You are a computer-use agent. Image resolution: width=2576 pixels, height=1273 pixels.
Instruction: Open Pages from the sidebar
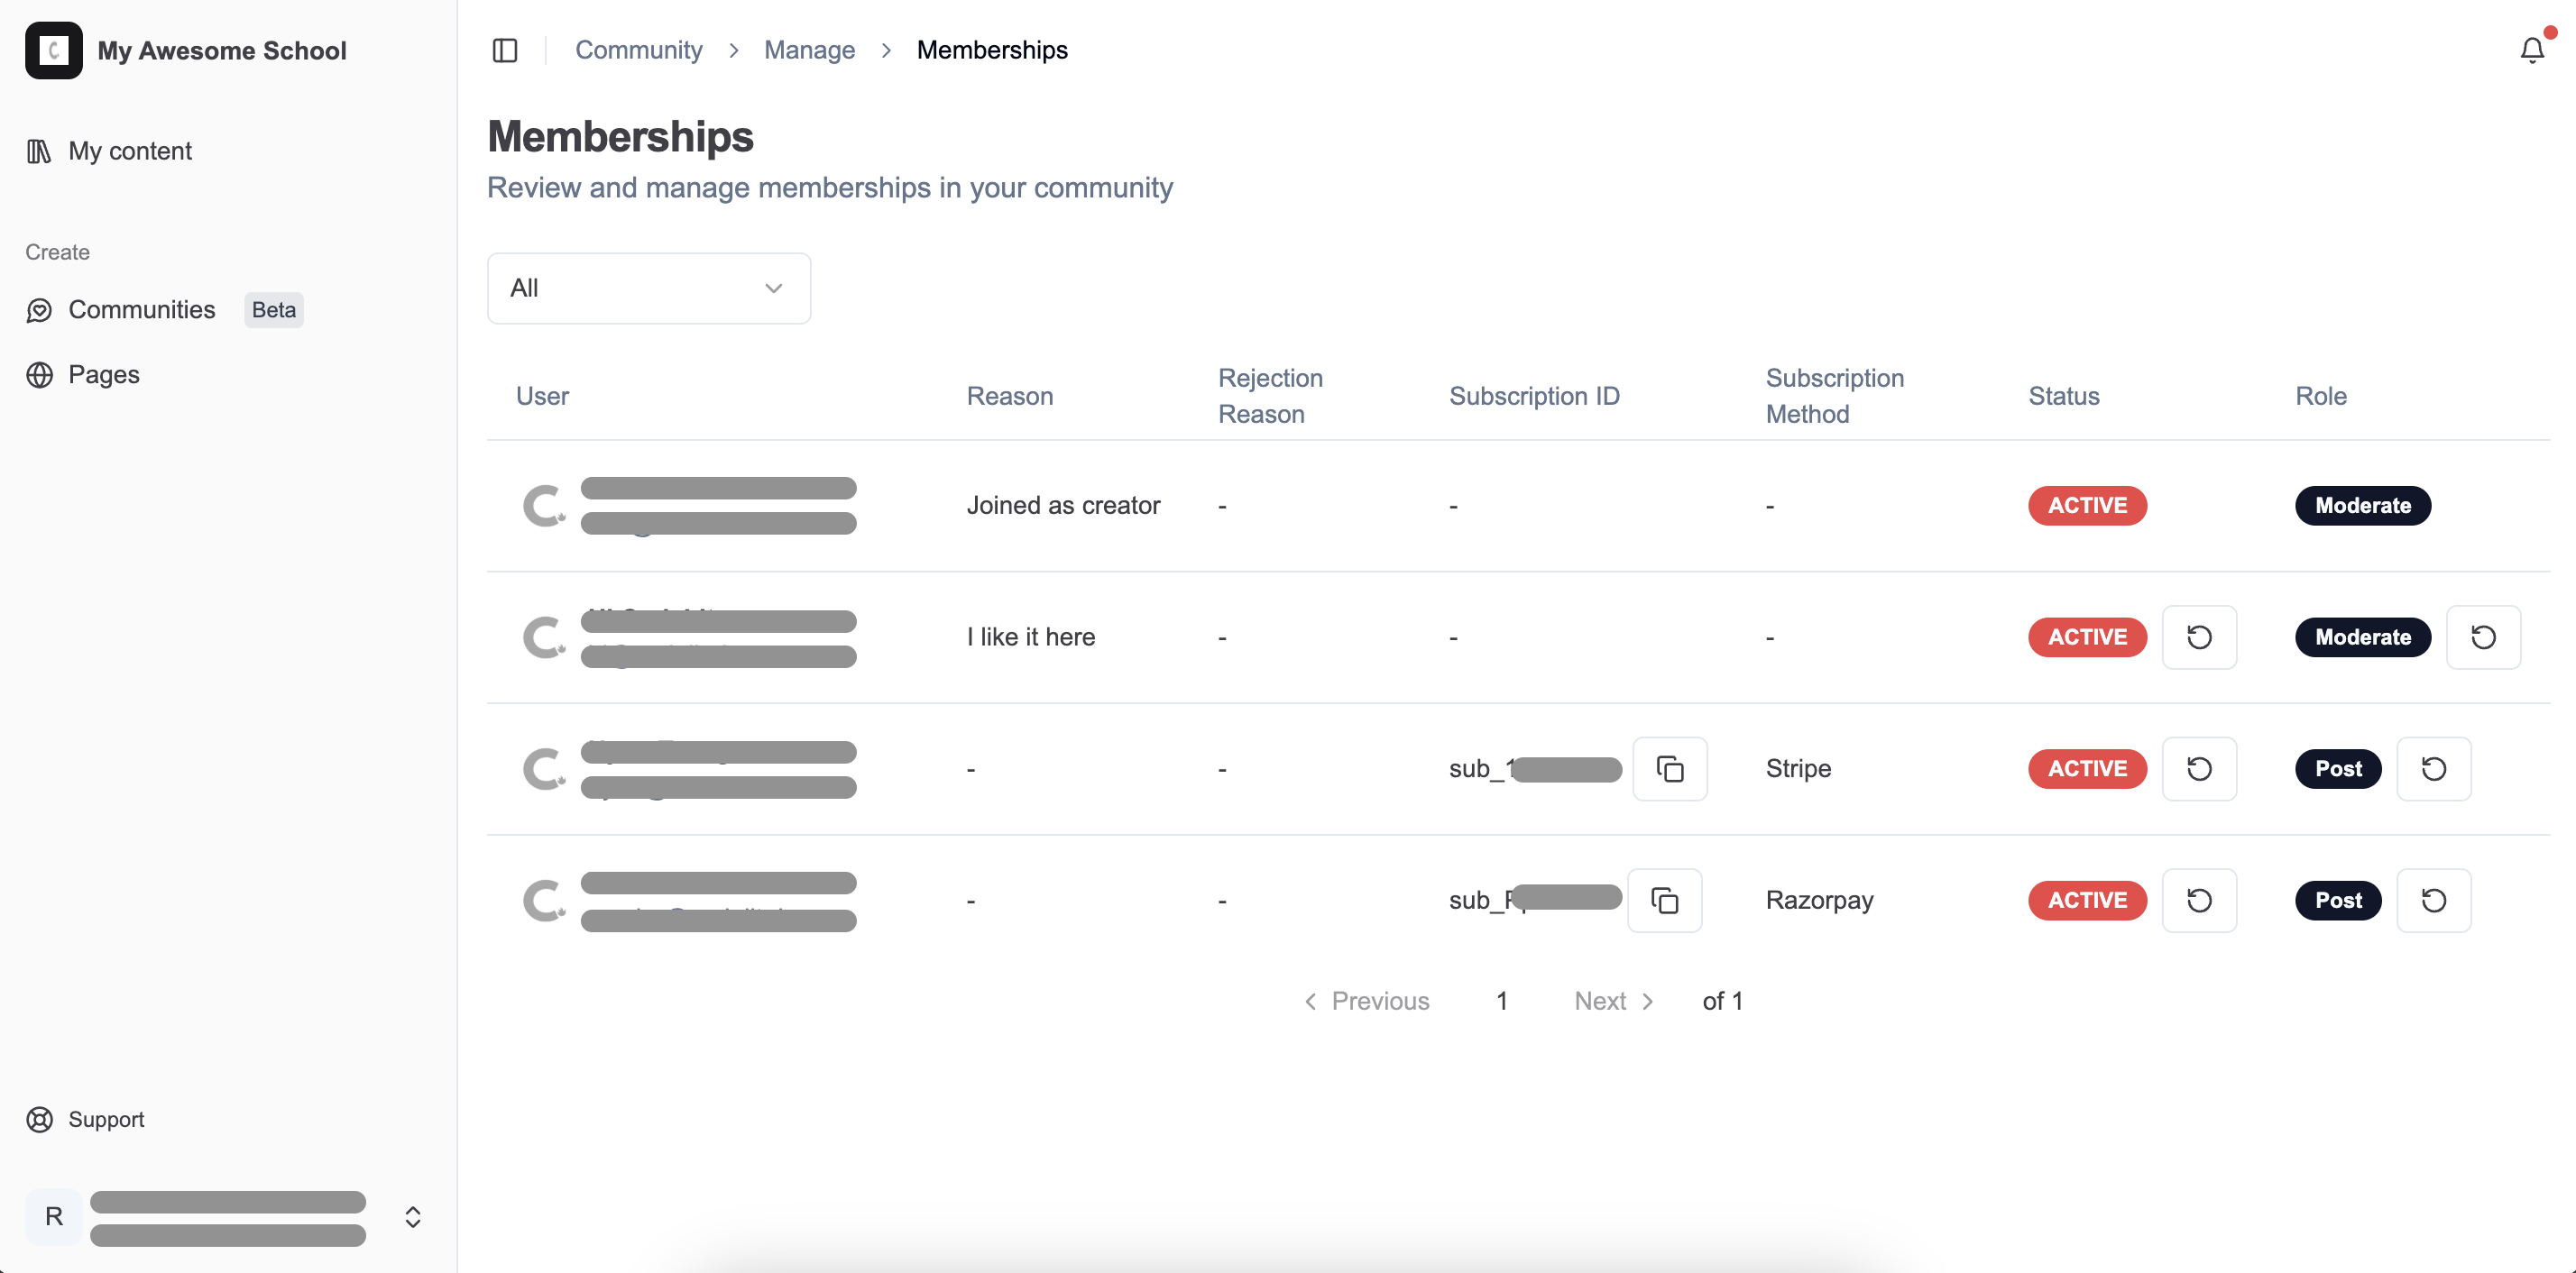103,375
